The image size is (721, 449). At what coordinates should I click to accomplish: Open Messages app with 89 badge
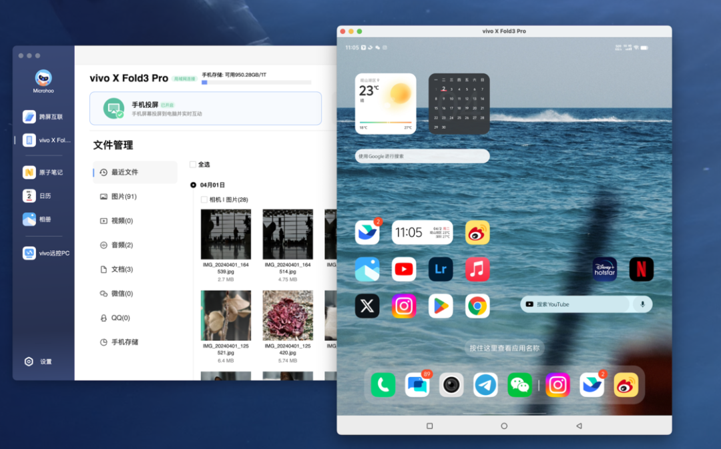pos(417,385)
